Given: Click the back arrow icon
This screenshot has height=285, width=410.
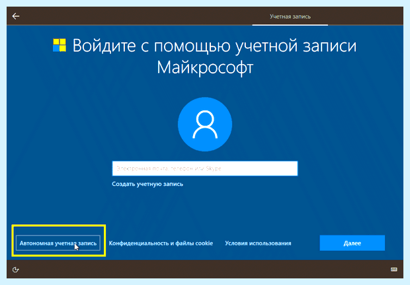Looking at the screenshot, I should tap(16, 17).
